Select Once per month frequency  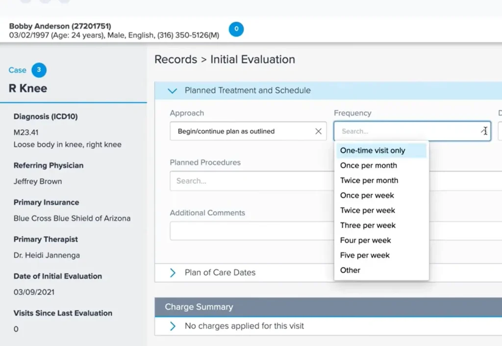point(381,166)
